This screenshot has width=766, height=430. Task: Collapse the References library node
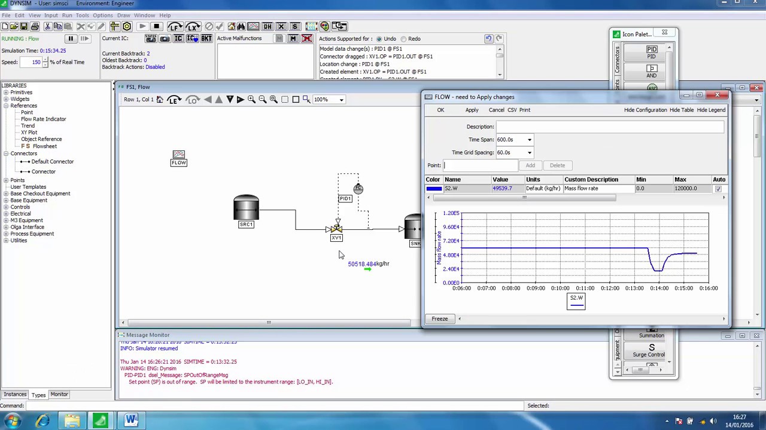(x=5, y=106)
